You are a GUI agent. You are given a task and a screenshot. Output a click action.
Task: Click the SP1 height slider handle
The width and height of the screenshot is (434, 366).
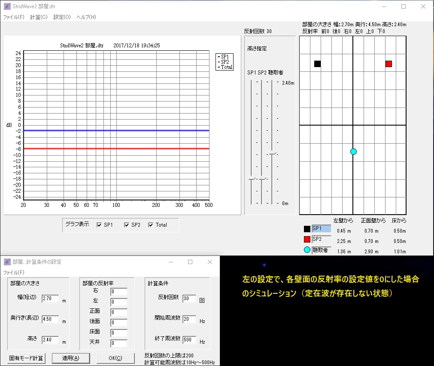(x=252, y=178)
